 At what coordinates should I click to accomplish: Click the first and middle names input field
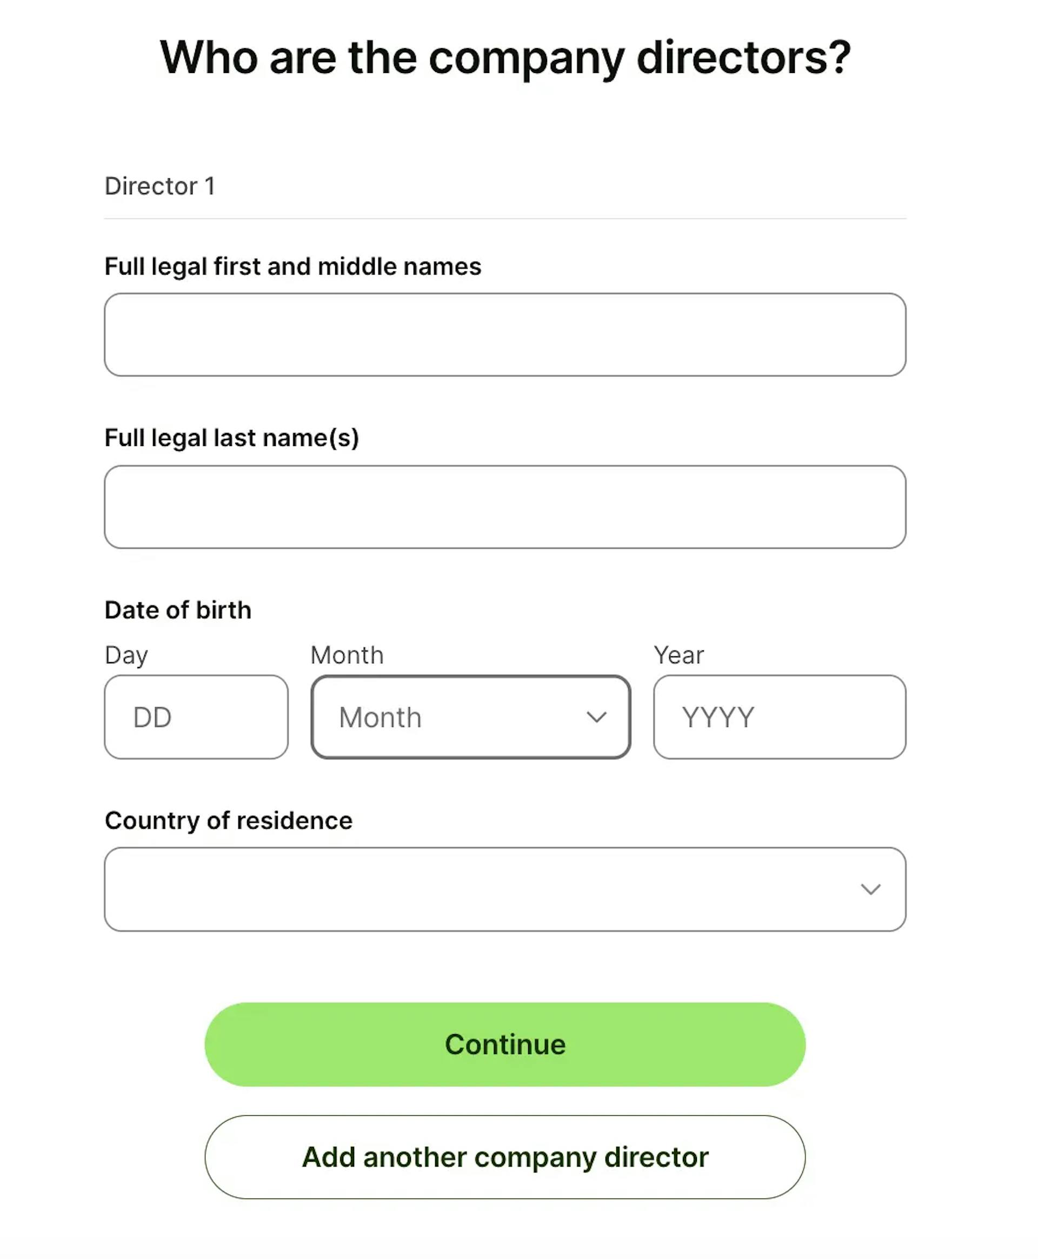(x=504, y=334)
